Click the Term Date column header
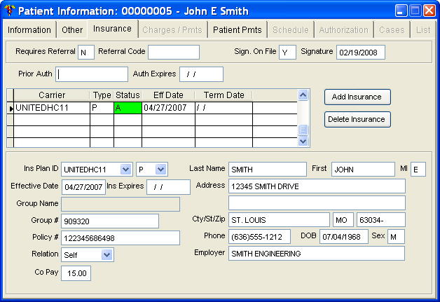Screen dimensions: 440x302 [224, 95]
